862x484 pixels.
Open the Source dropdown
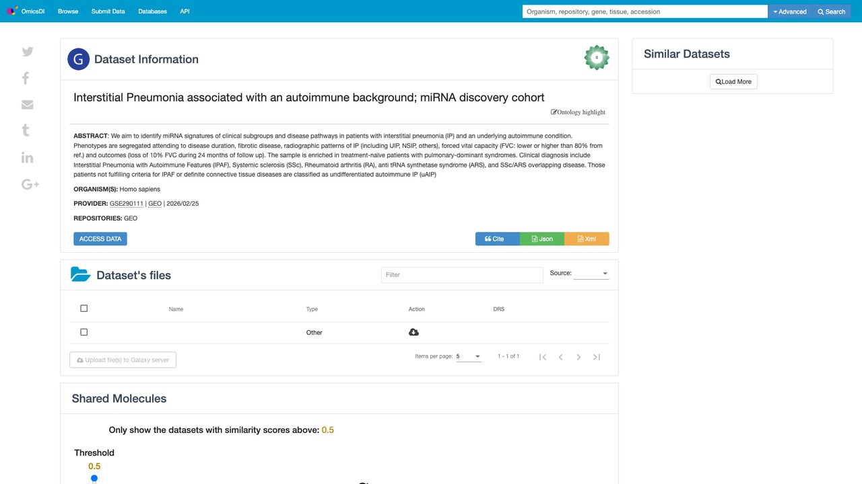[x=591, y=274]
